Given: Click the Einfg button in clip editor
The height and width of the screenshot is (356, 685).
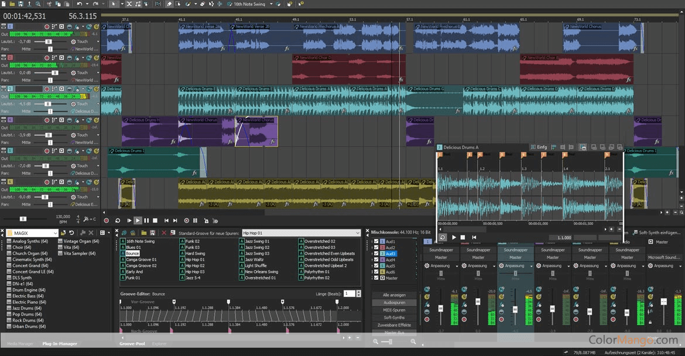Looking at the screenshot, I should (x=539, y=147).
